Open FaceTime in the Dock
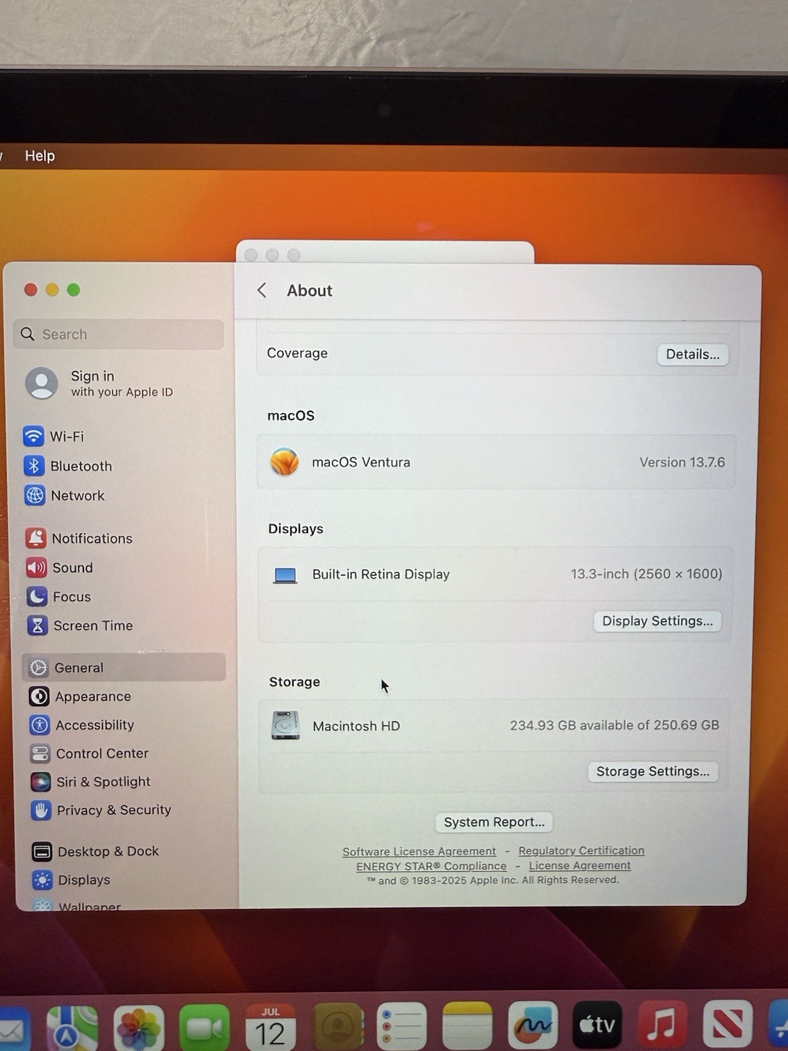Image resolution: width=788 pixels, height=1051 pixels. (x=205, y=1028)
